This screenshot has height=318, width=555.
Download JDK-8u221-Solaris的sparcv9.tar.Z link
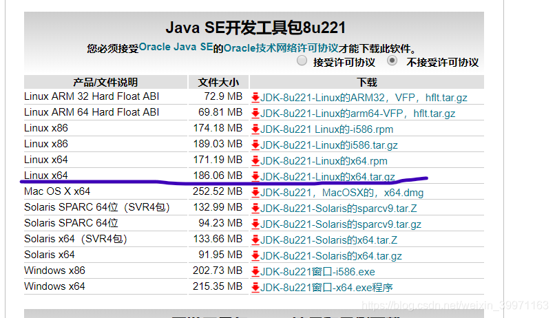[339, 209]
